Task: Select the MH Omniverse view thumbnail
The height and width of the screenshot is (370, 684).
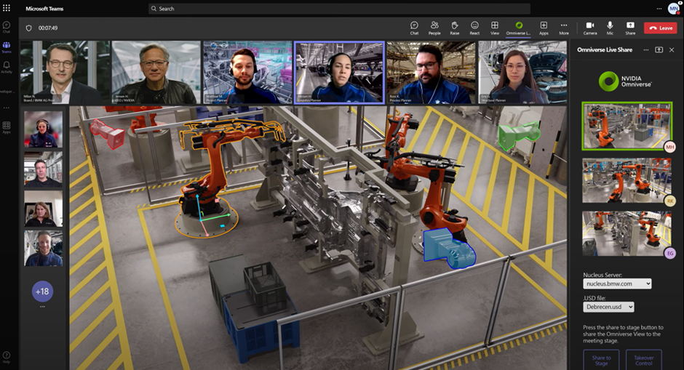Action: click(627, 126)
